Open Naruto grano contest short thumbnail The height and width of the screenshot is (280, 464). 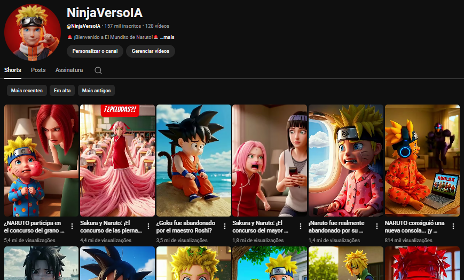pos(42,161)
